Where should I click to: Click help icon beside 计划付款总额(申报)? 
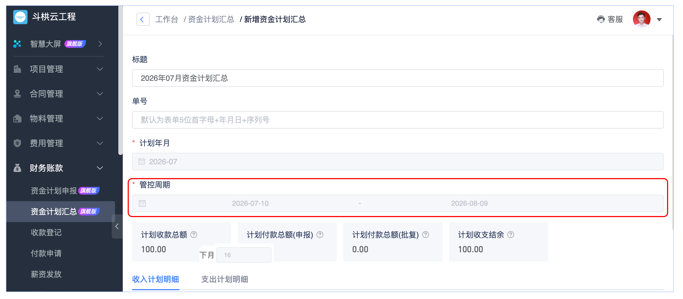click(x=320, y=234)
